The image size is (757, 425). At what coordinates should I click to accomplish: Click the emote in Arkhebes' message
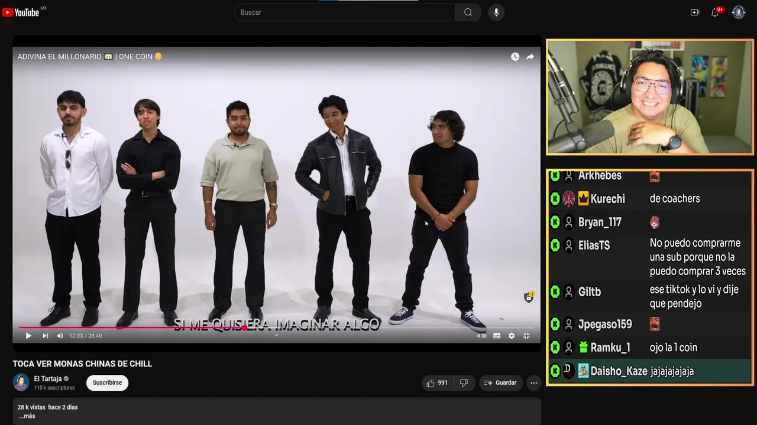[655, 176]
